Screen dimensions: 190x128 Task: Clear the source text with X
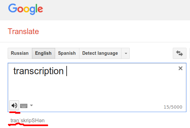tap(180, 68)
